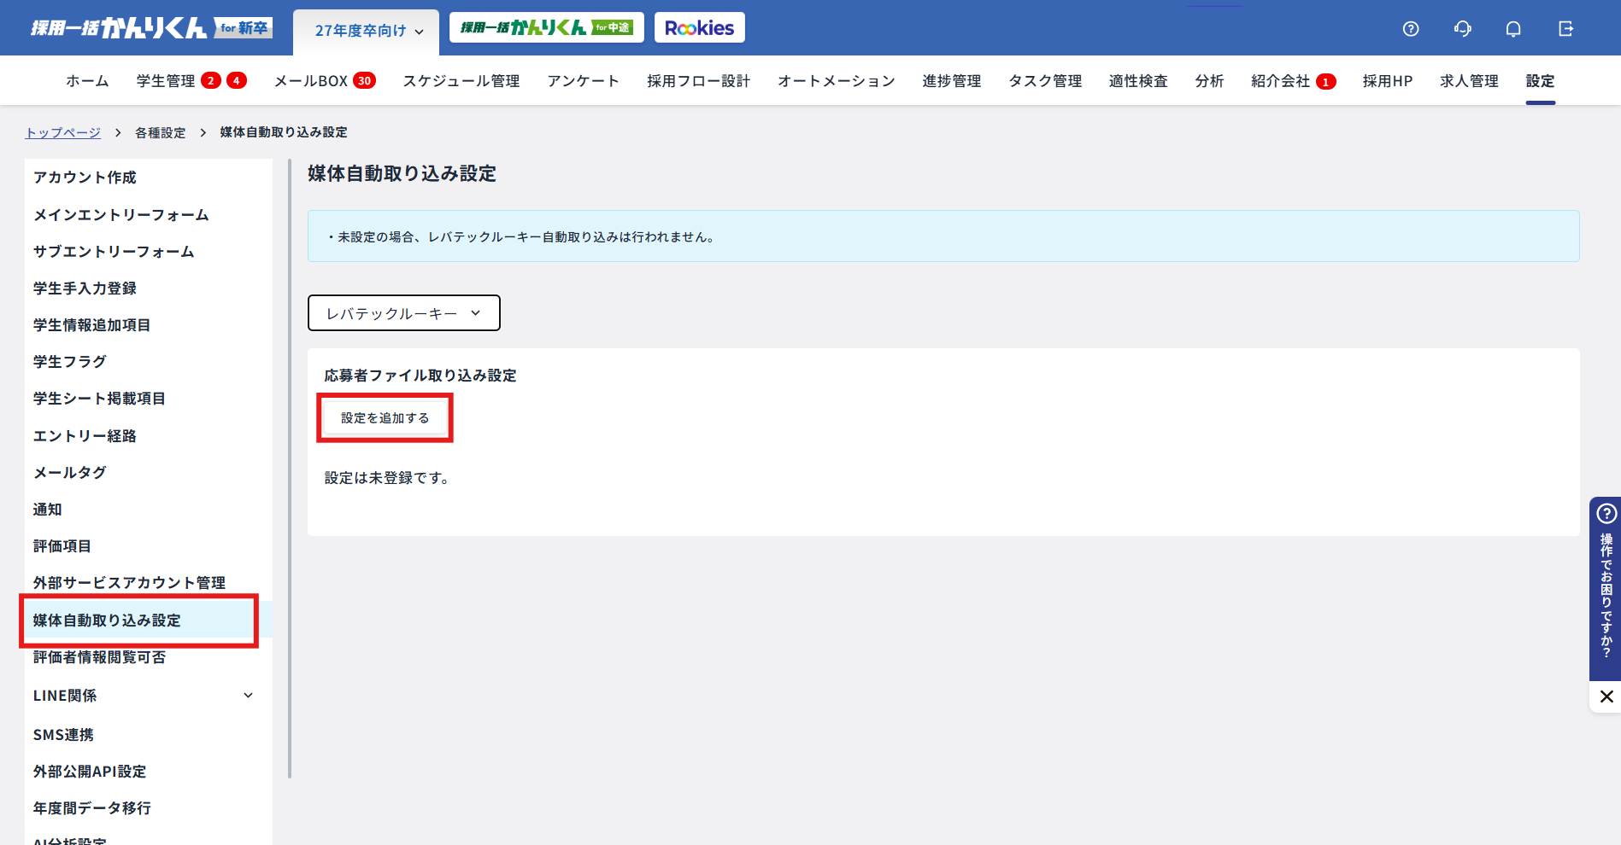Select 媒体自動取り込み設定 in sidebar
1621x845 pixels.
[107, 621]
